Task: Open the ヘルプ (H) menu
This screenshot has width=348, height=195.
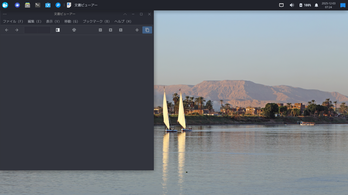Action: click(123, 22)
